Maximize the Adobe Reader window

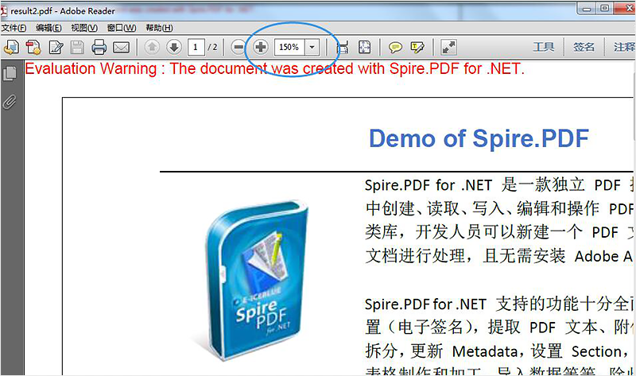[605, 9]
